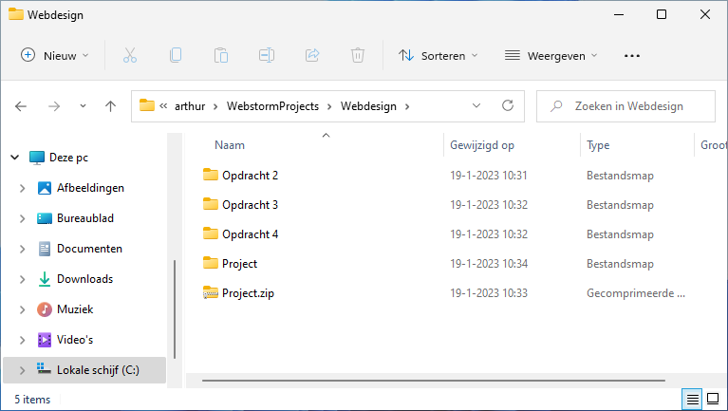Select the Opdracht 4 folder
This screenshot has width=728, height=411.
(250, 234)
